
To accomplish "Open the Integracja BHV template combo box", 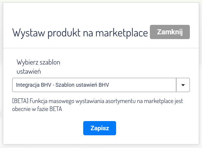I will [95, 85].
